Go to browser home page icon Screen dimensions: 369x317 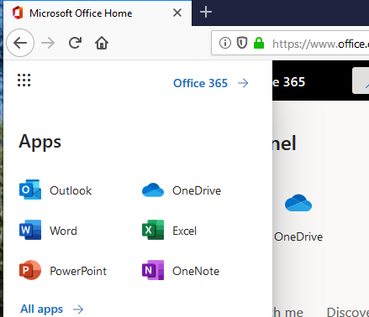pos(102,43)
